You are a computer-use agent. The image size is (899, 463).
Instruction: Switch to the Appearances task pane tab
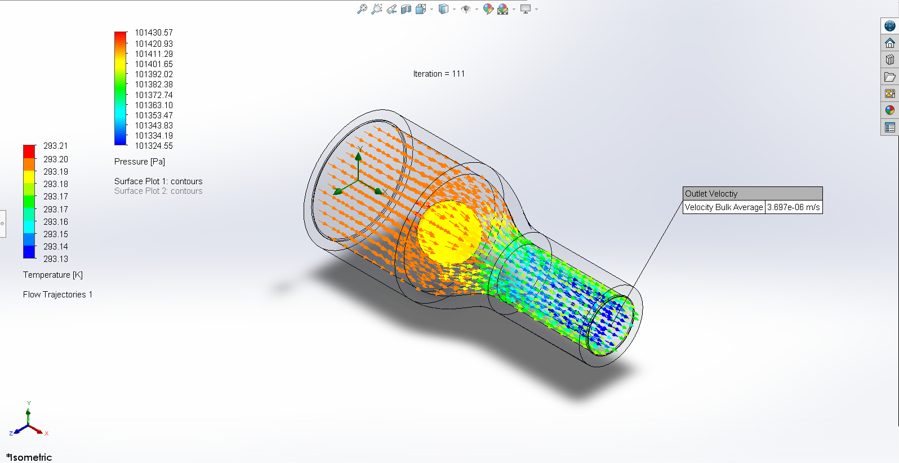(890, 110)
